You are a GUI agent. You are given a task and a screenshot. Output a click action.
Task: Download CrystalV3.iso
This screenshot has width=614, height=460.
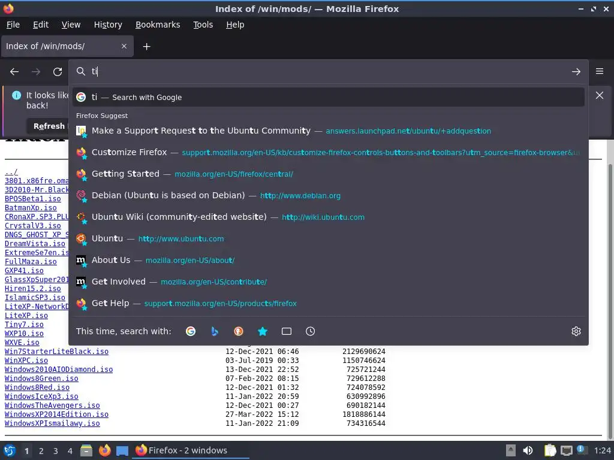click(x=33, y=226)
